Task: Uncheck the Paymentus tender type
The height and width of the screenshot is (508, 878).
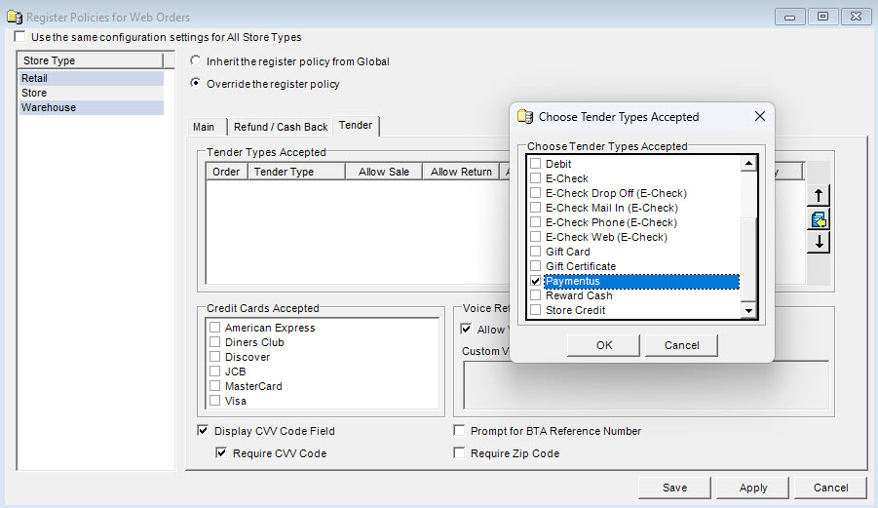Action: [x=535, y=281]
